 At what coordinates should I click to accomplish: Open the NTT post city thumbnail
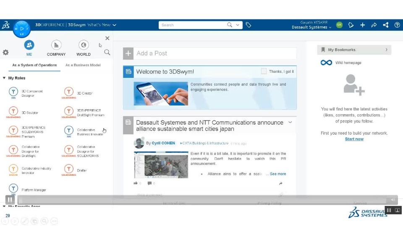pos(161,165)
